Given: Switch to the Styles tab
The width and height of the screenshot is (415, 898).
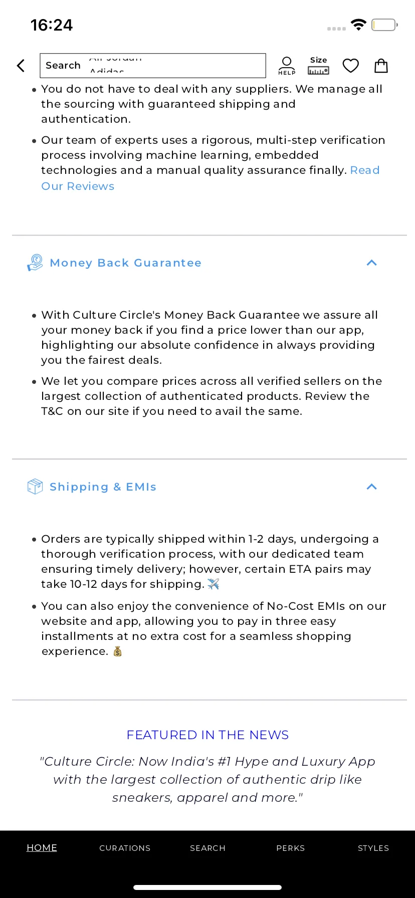Looking at the screenshot, I should tap(373, 848).
